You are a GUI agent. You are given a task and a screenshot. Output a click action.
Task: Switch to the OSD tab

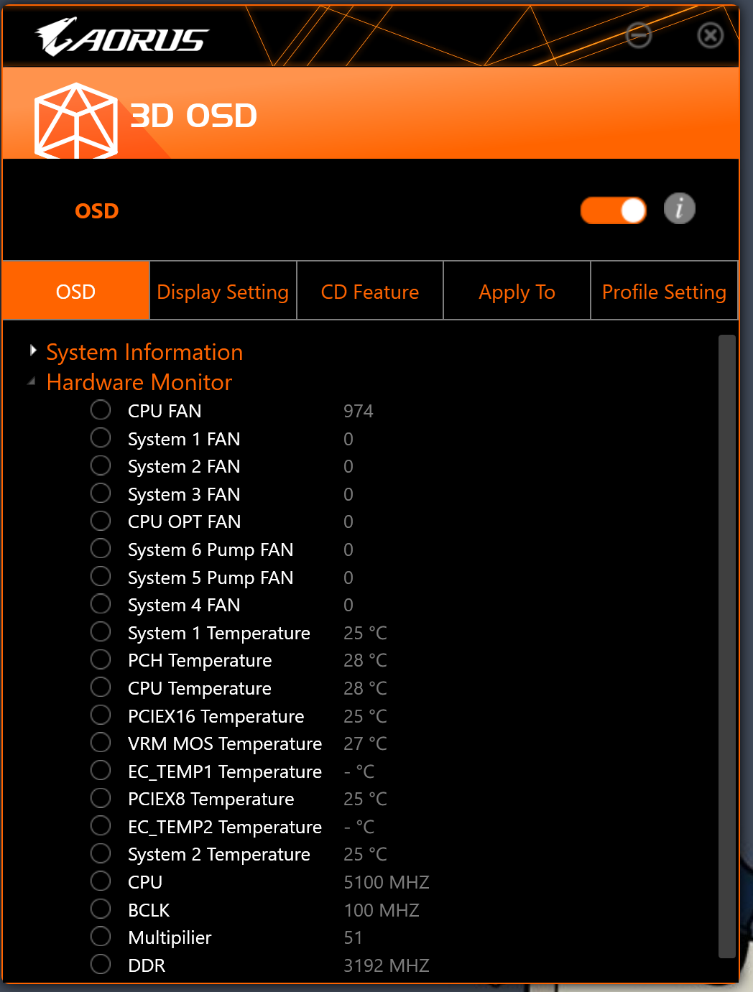pos(75,292)
